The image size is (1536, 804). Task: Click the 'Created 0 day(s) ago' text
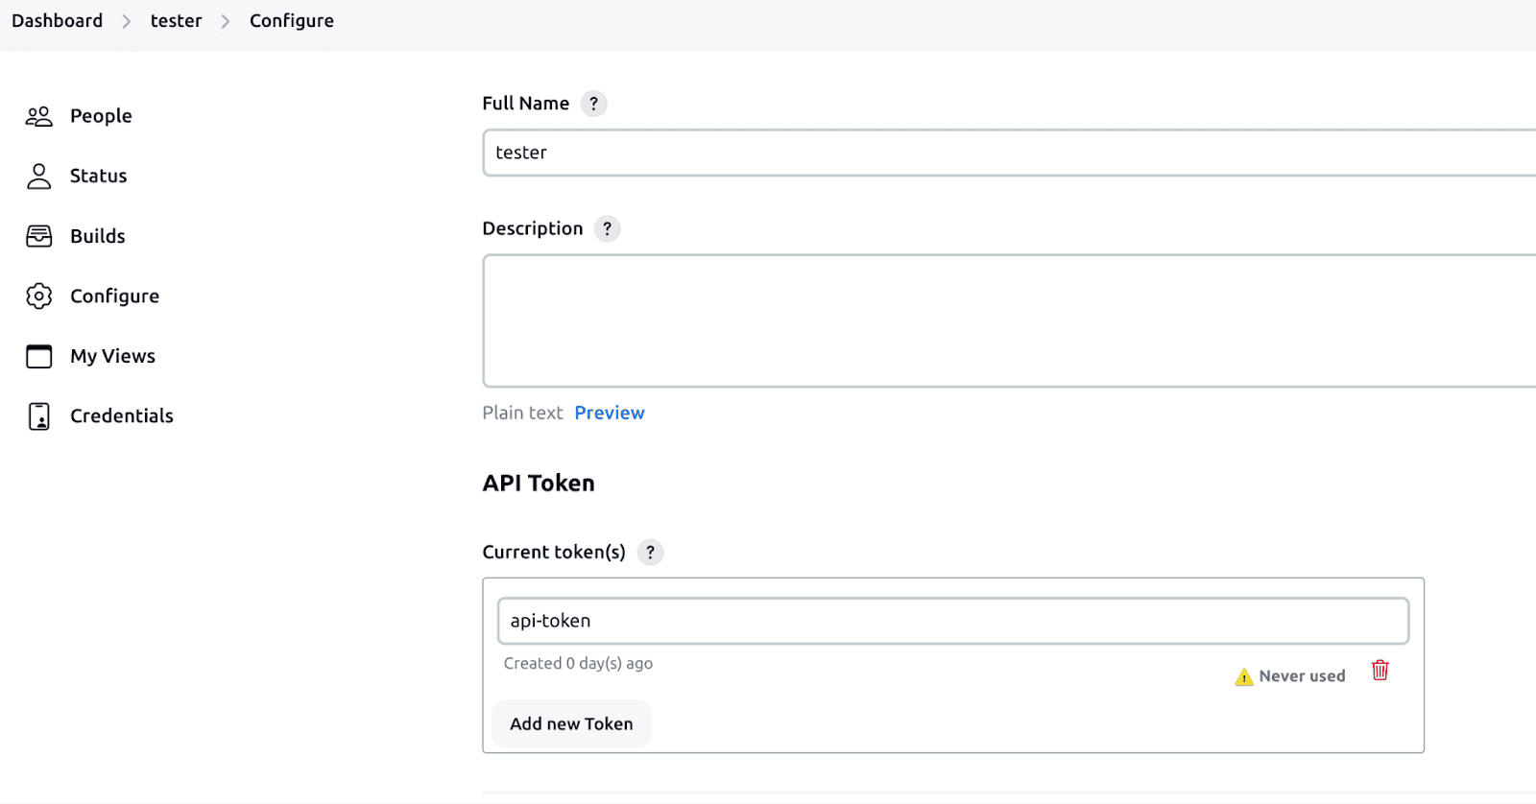tap(578, 663)
